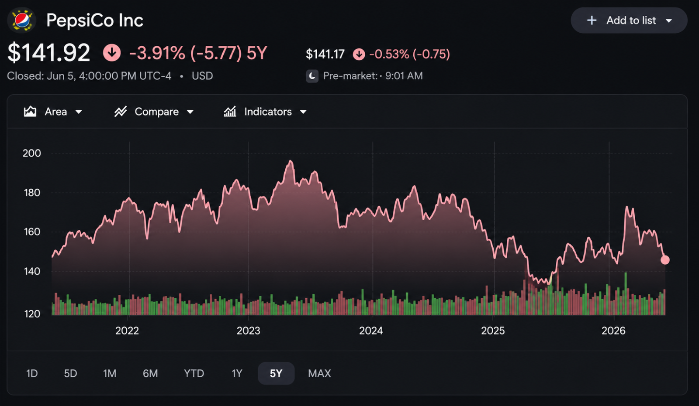Viewport: 699px width, 406px height.
Task: Open the Area chart type label
Action: coord(56,112)
